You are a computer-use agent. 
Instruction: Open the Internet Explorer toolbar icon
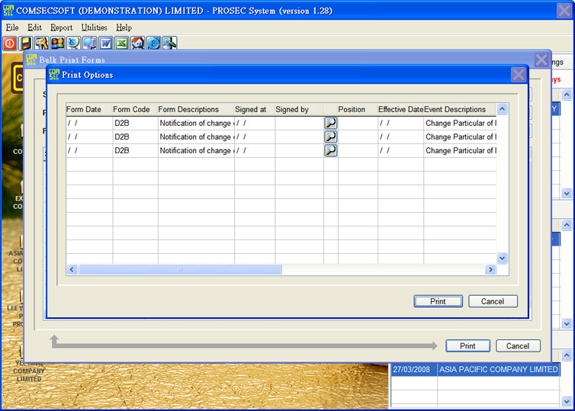pyautogui.click(x=154, y=43)
